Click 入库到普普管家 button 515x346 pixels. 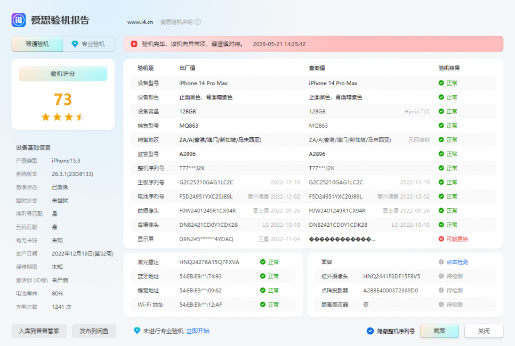point(39,331)
